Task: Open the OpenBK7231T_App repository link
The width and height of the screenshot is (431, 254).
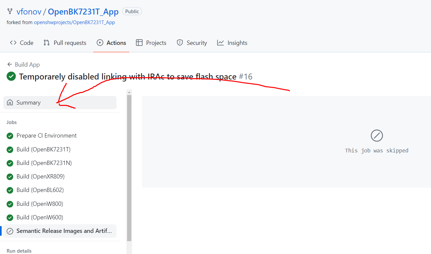Action: point(83,12)
